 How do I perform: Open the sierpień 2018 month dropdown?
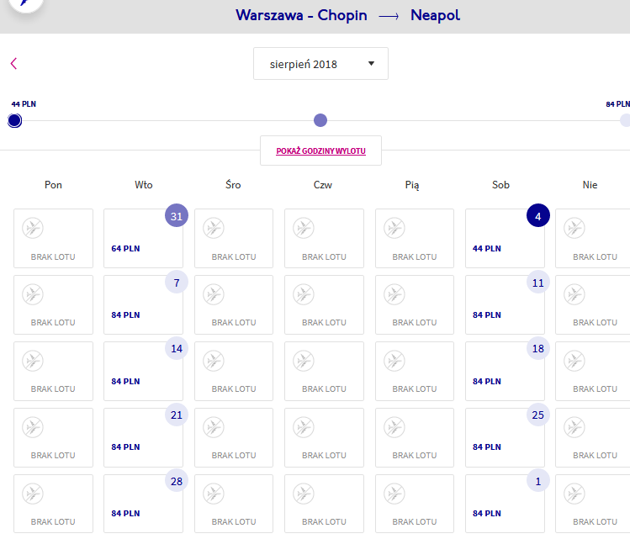pyautogui.click(x=320, y=63)
